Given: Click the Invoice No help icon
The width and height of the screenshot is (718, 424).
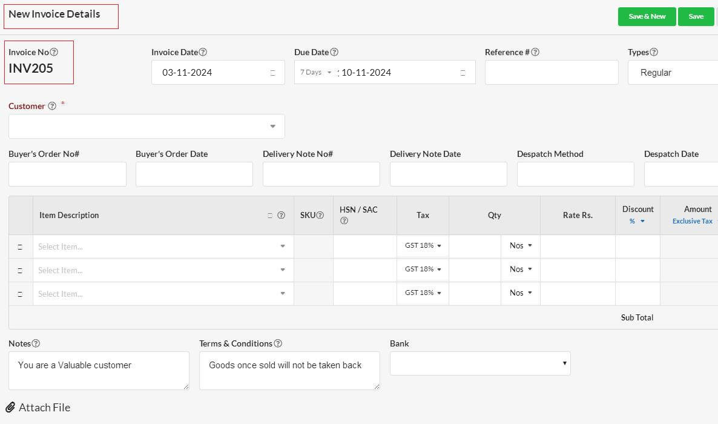Looking at the screenshot, I should [x=54, y=52].
